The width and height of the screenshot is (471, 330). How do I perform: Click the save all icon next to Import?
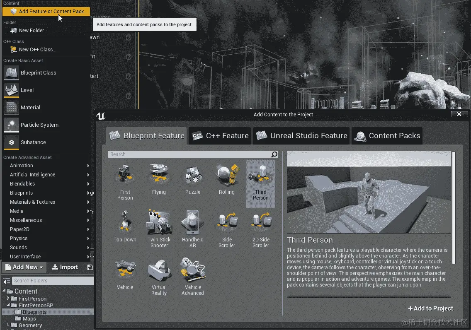point(90,267)
